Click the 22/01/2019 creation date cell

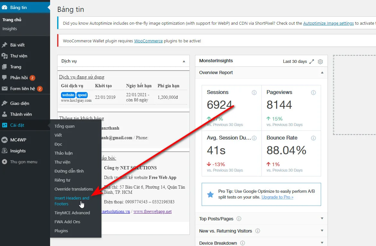[x=105, y=97]
